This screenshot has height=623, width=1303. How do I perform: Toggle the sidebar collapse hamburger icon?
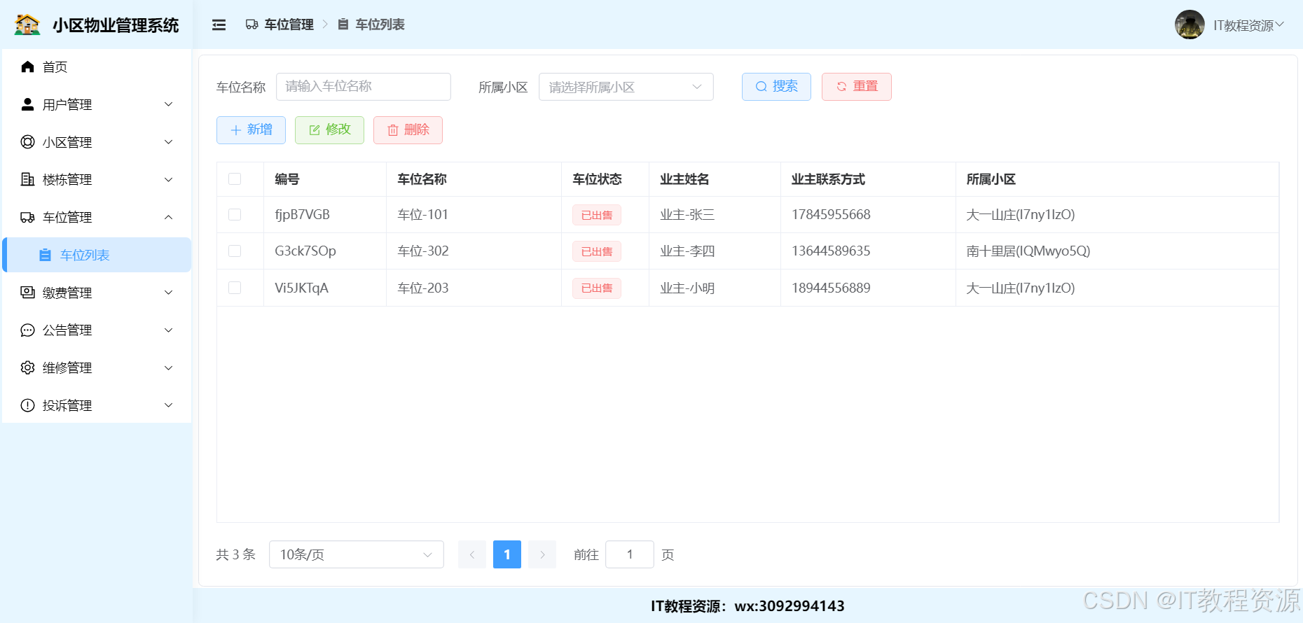point(219,25)
